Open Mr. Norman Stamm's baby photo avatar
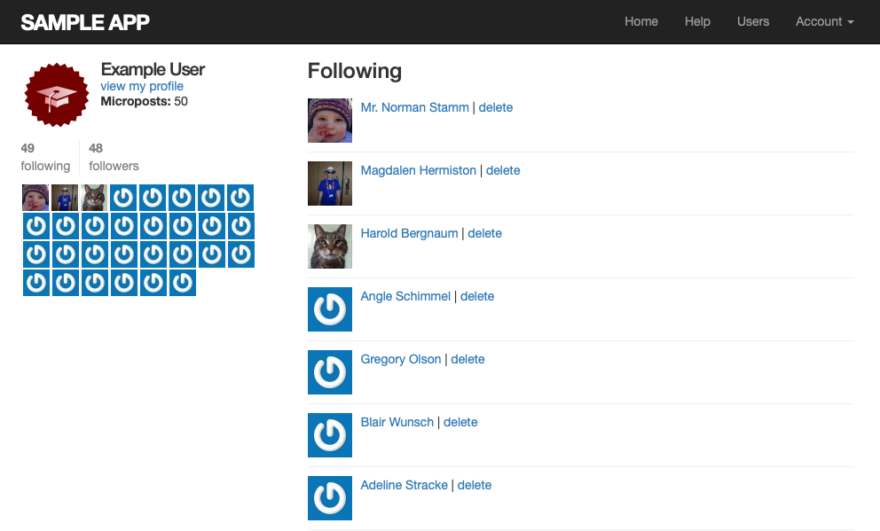The image size is (880, 531). point(330,121)
